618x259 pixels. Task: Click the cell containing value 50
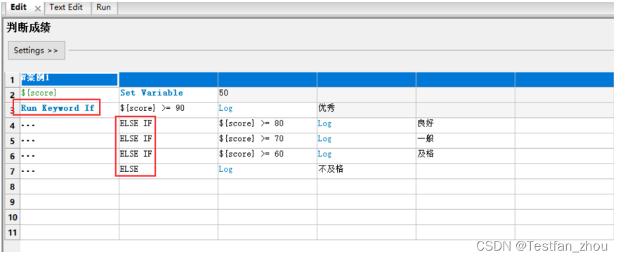pyautogui.click(x=268, y=94)
